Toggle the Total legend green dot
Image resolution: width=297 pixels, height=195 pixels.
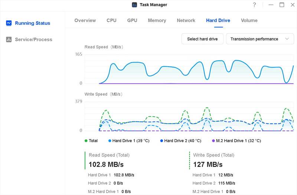(86, 141)
